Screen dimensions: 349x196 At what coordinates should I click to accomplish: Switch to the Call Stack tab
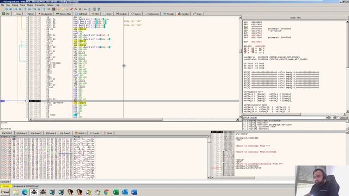pyautogui.click(x=81, y=14)
